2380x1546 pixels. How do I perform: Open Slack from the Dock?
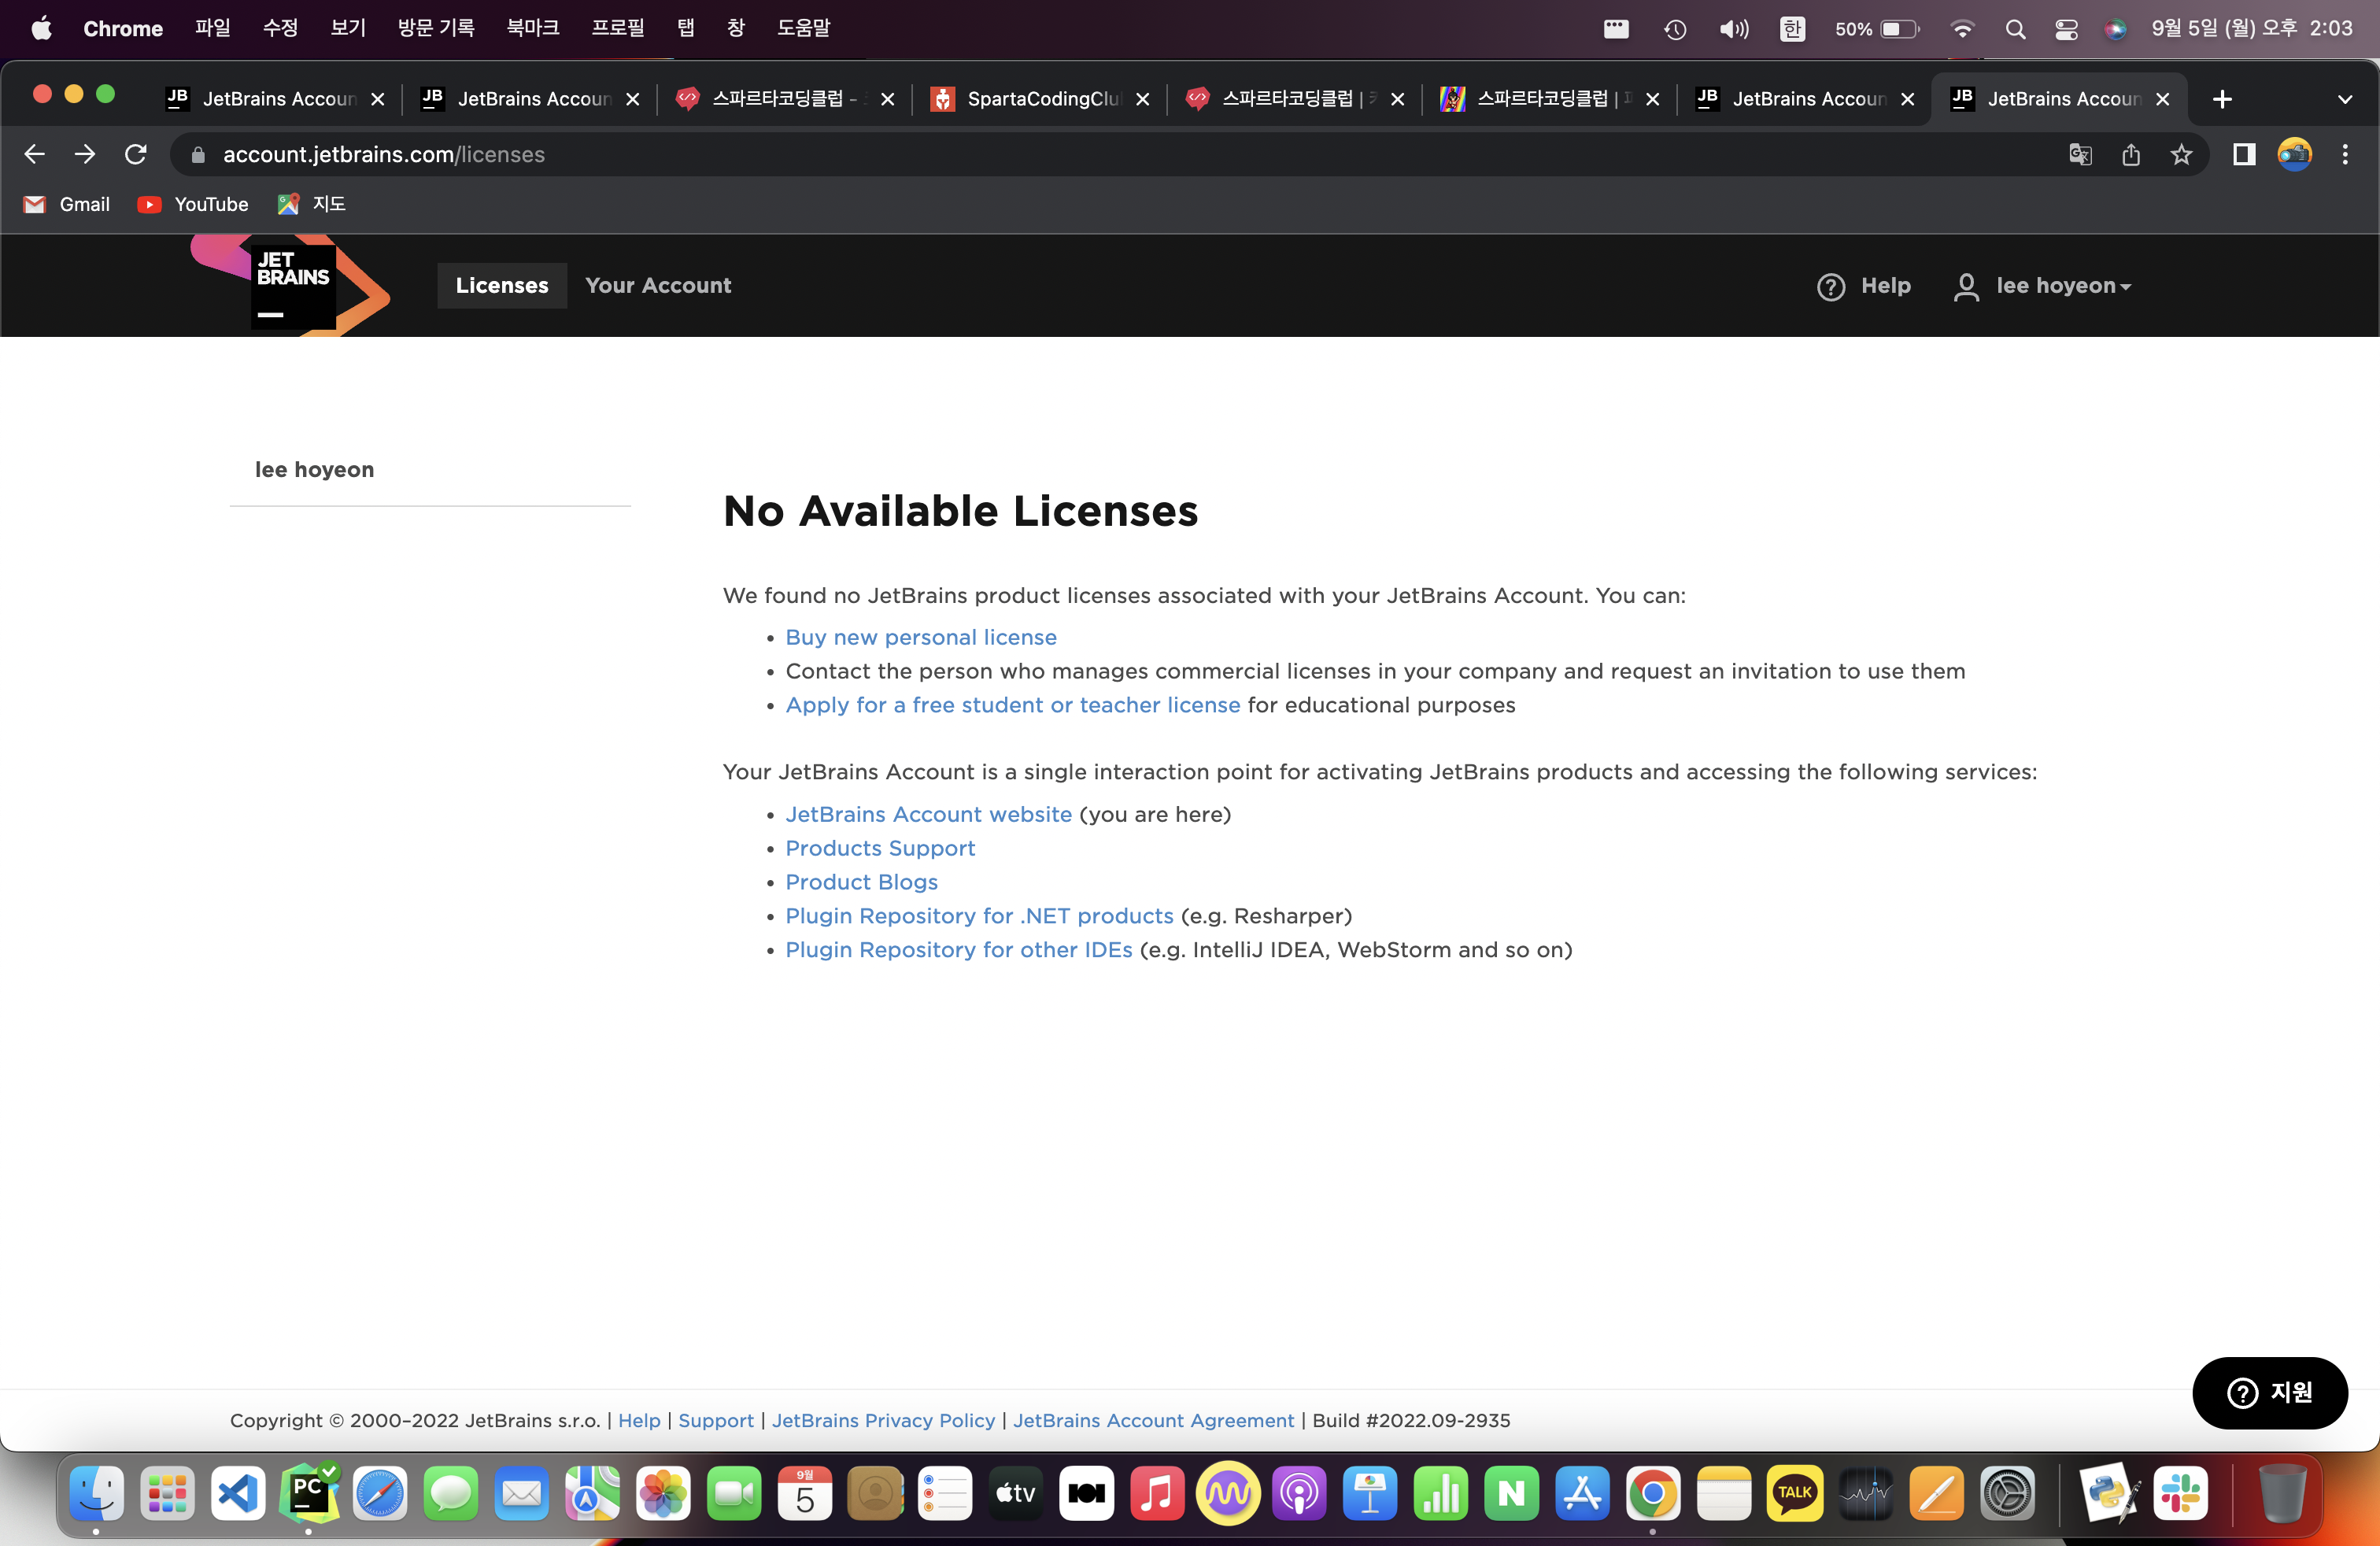point(2180,1493)
